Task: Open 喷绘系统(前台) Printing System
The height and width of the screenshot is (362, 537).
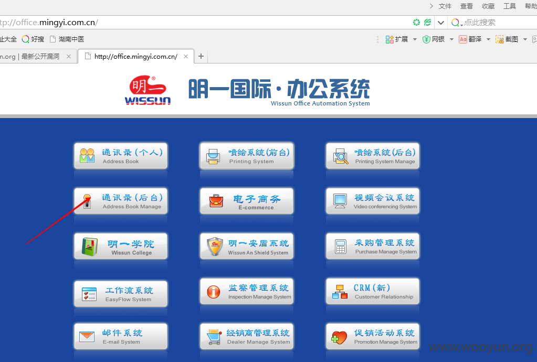Action: pyautogui.click(x=247, y=156)
